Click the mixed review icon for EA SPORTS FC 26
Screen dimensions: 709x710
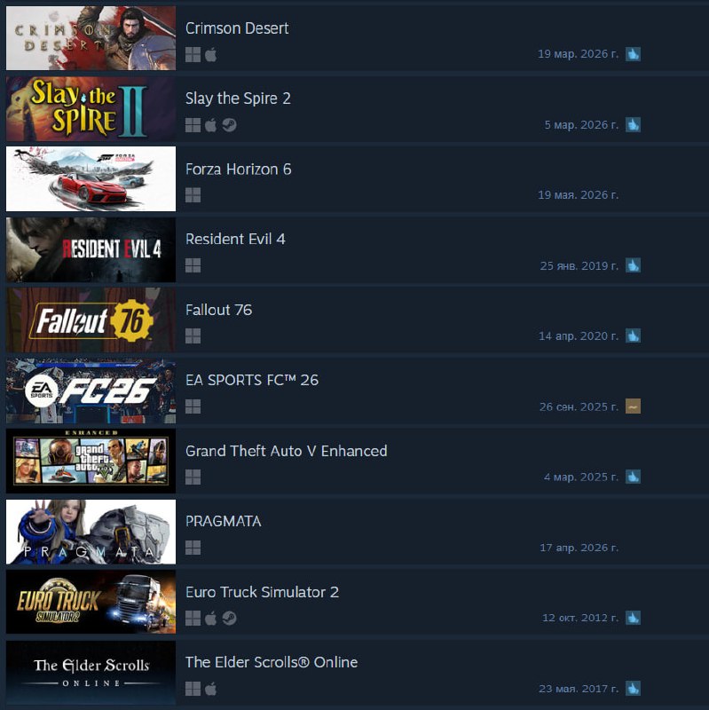pyautogui.click(x=633, y=406)
